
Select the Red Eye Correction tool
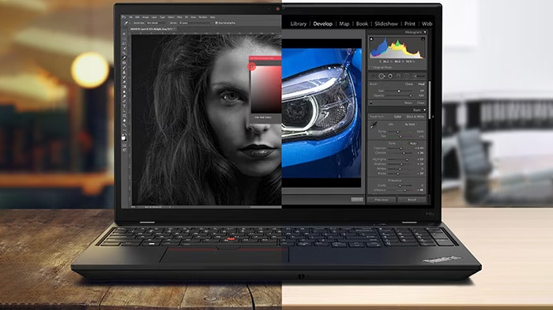pos(390,76)
